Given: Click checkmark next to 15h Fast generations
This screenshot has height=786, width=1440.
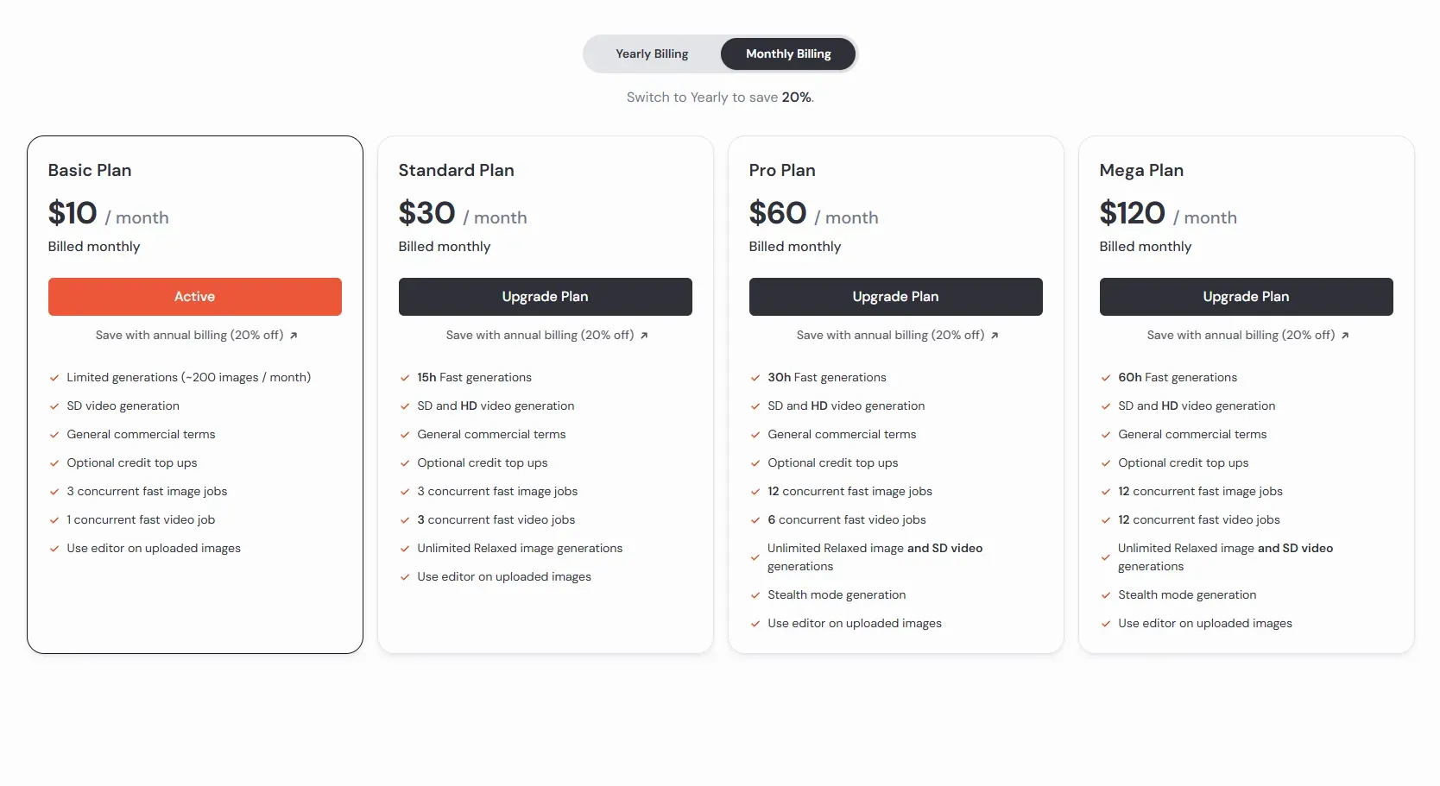Looking at the screenshot, I should tap(405, 378).
